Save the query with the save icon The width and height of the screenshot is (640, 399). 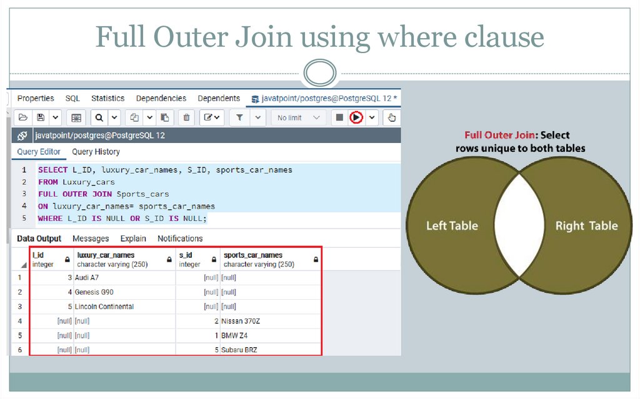point(41,117)
